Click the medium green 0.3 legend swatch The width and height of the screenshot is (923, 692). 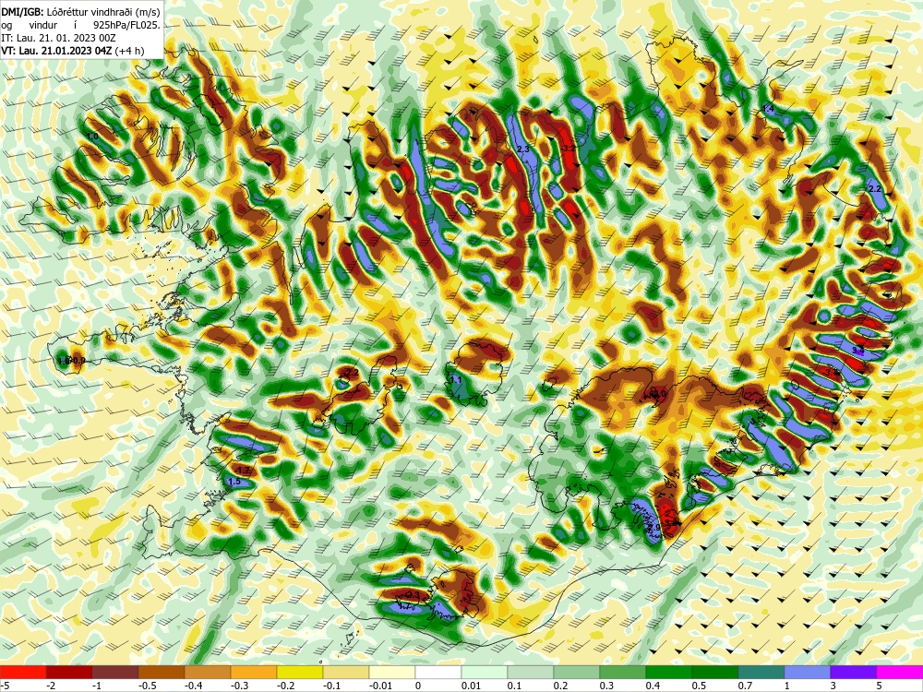(x=623, y=672)
